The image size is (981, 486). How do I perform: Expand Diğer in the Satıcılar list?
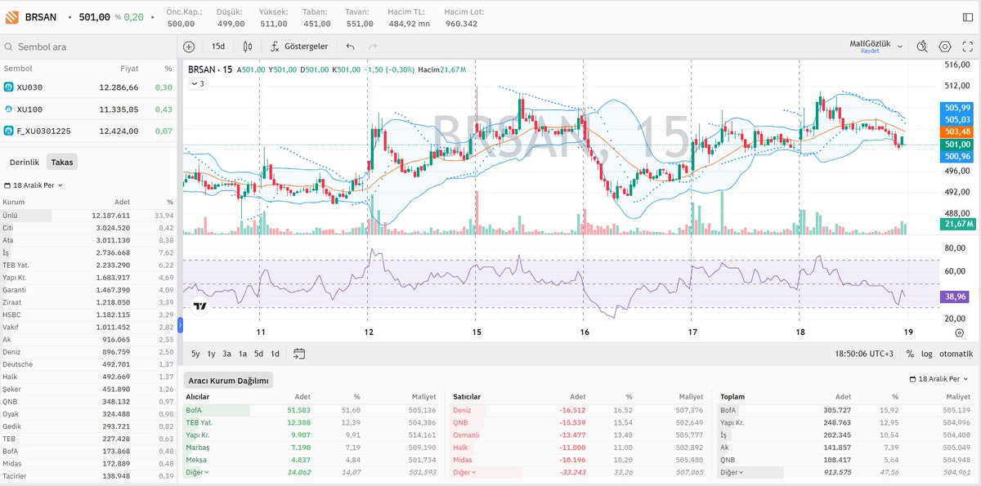(464, 471)
